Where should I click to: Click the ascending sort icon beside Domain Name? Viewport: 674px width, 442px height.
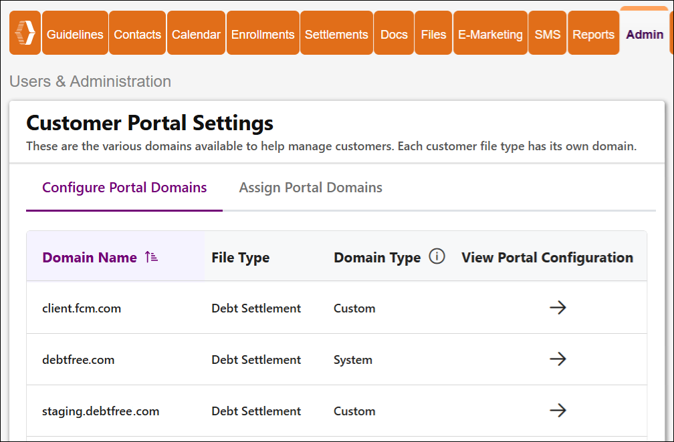coord(151,256)
